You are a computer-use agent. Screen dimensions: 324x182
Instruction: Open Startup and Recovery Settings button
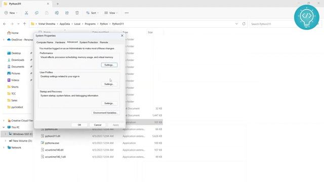click(109, 103)
